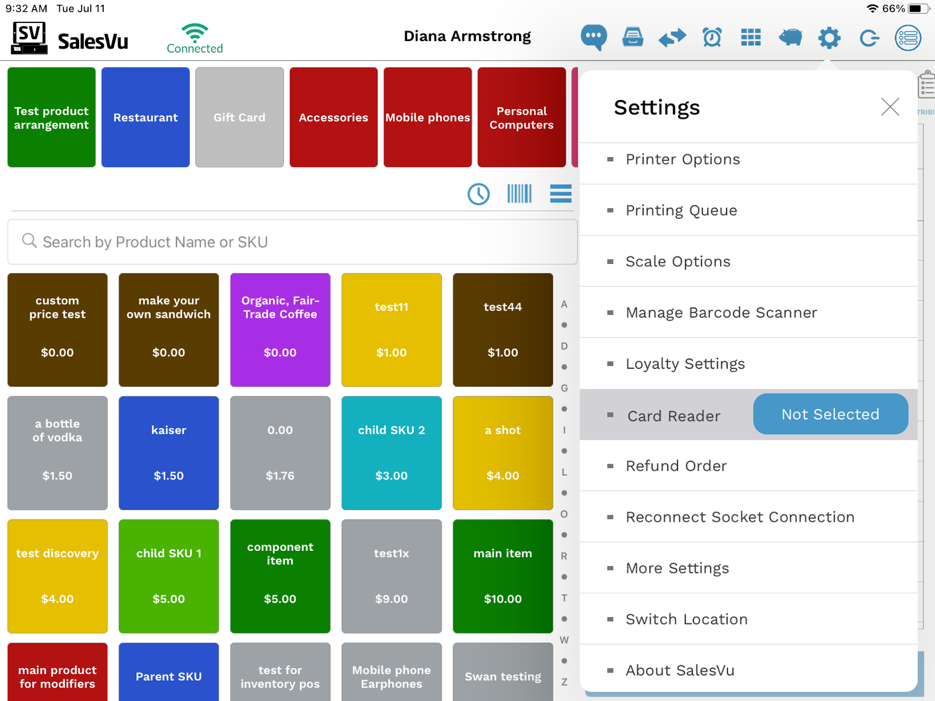Image resolution: width=935 pixels, height=701 pixels.
Task: Click the piggy bank icon
Action: point(790,37)
